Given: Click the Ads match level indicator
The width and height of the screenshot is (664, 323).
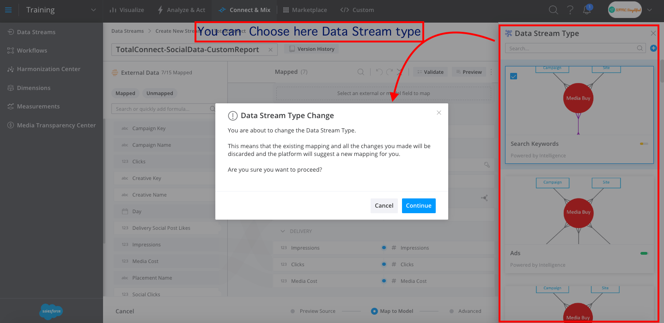Looking at the screenshot, I should (644, 253).
